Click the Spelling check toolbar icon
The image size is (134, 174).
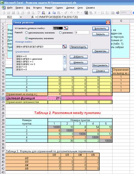[39, 13]
